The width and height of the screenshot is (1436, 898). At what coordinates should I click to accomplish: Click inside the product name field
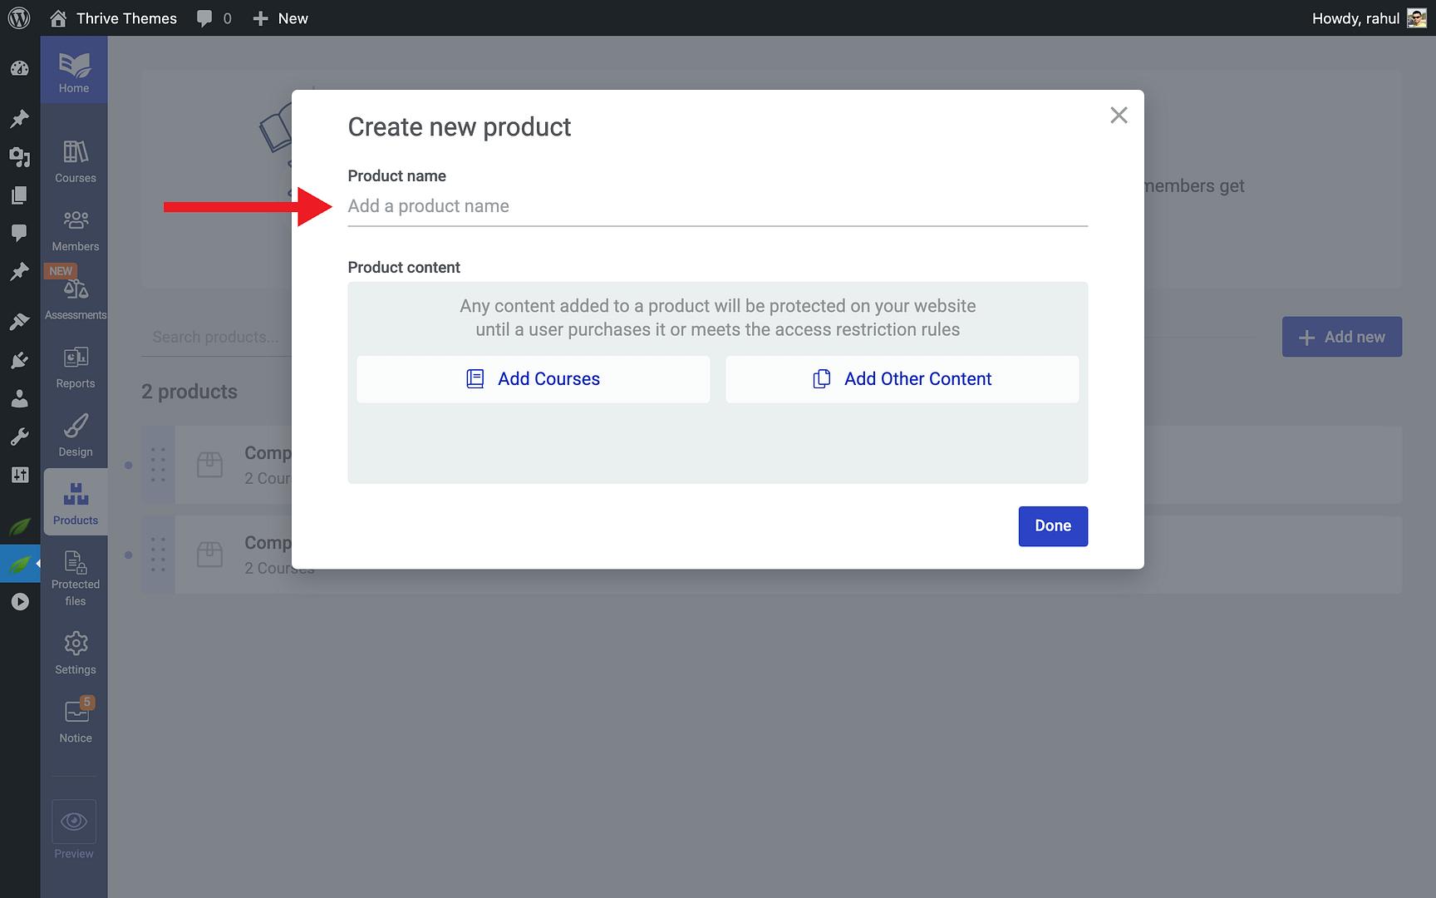(717, 206)
